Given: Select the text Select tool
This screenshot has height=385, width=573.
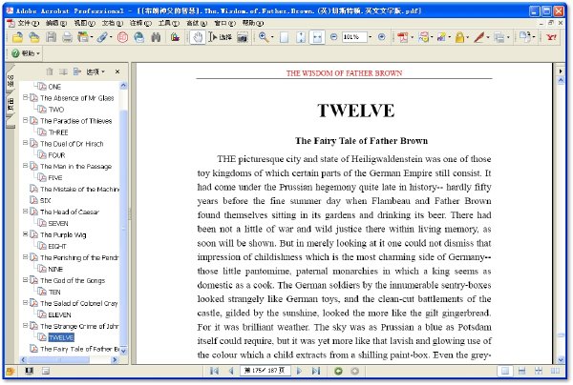Looking at the screenshot, I should [x=220, y=37].
